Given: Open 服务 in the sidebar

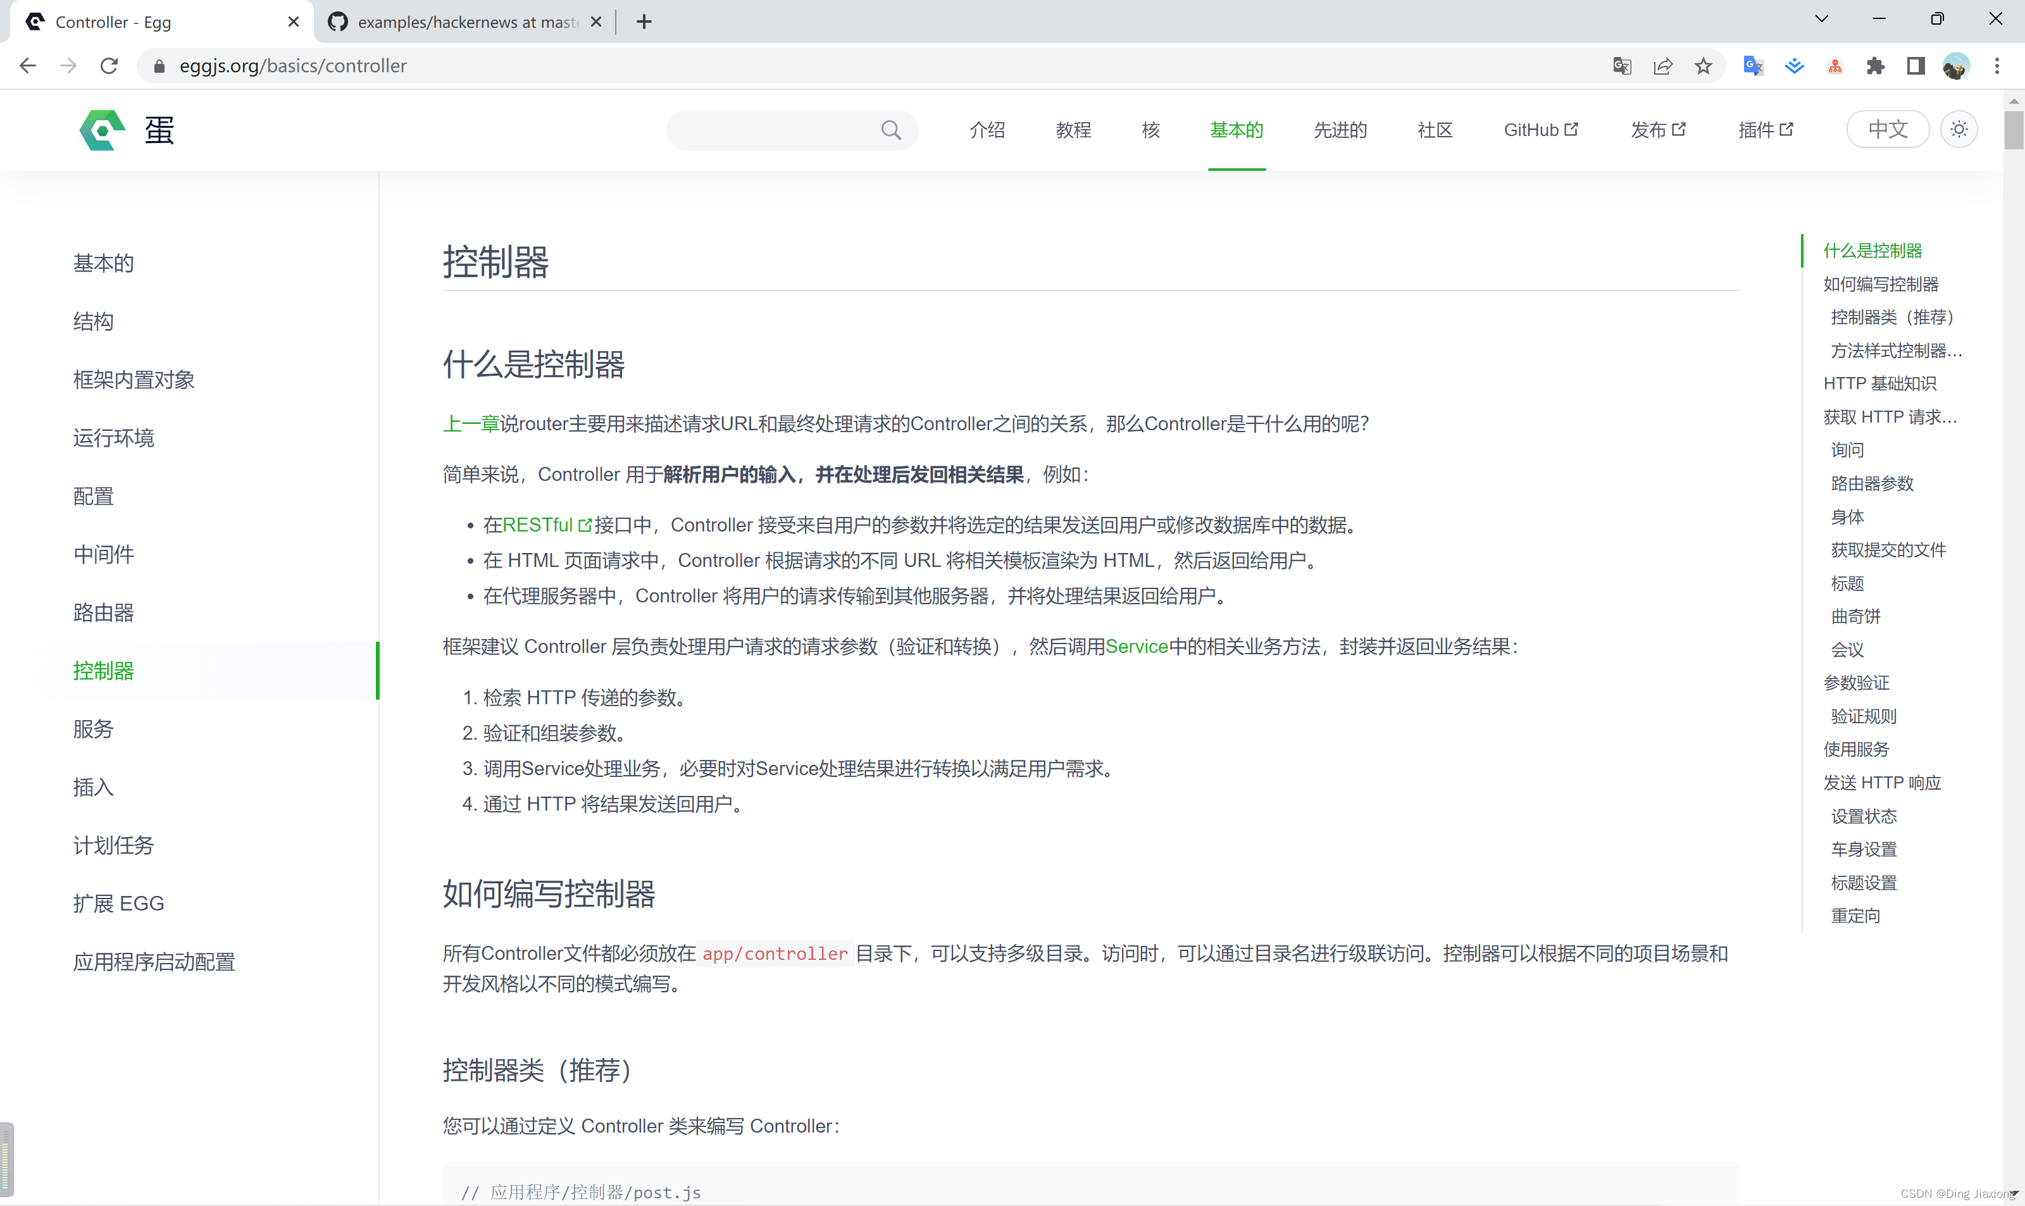Looking at the screenshot, I should point(94,729).
